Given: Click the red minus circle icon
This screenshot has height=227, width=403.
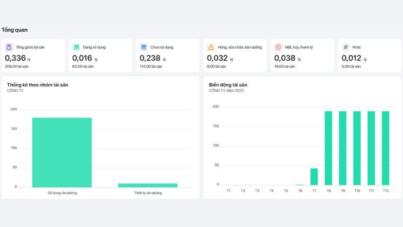Looking at the screenshot, I should [278, 47].
